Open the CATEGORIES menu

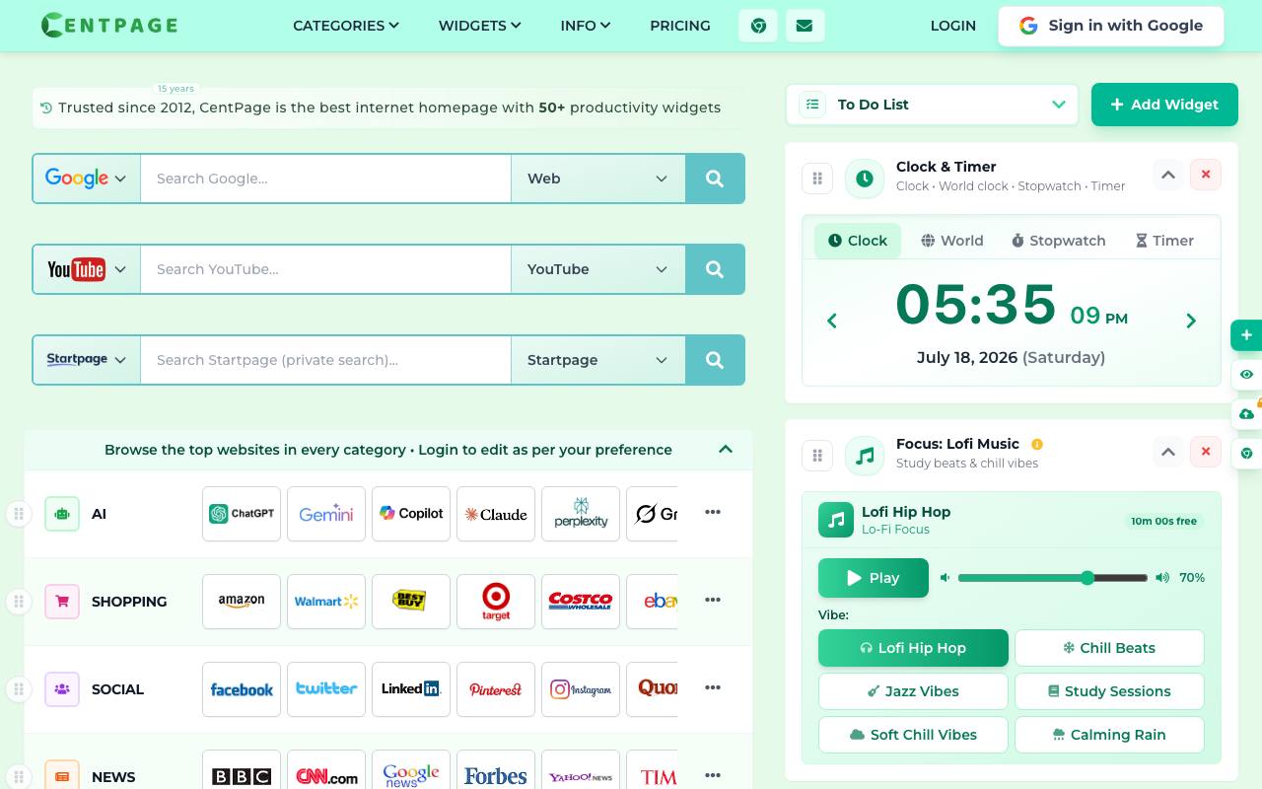coord(346,26)
